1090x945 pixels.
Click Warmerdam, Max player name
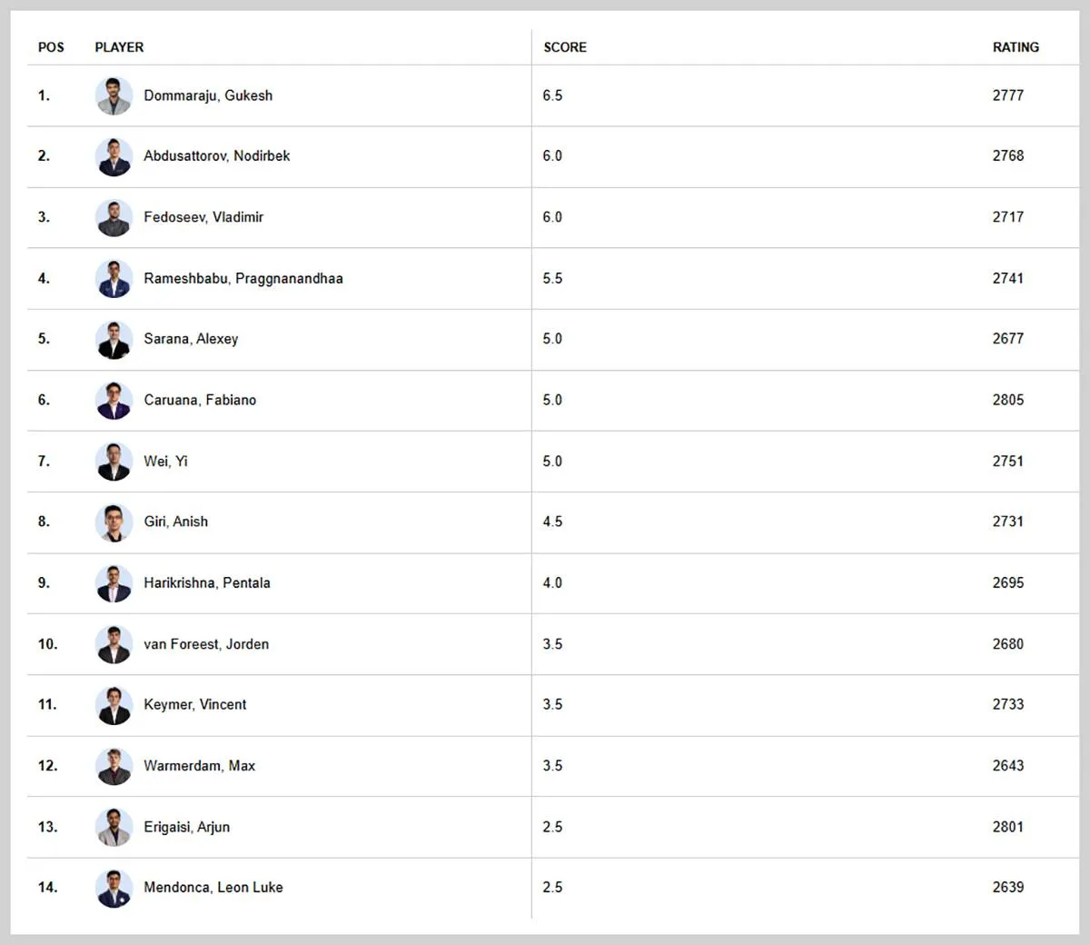[199, 766]
